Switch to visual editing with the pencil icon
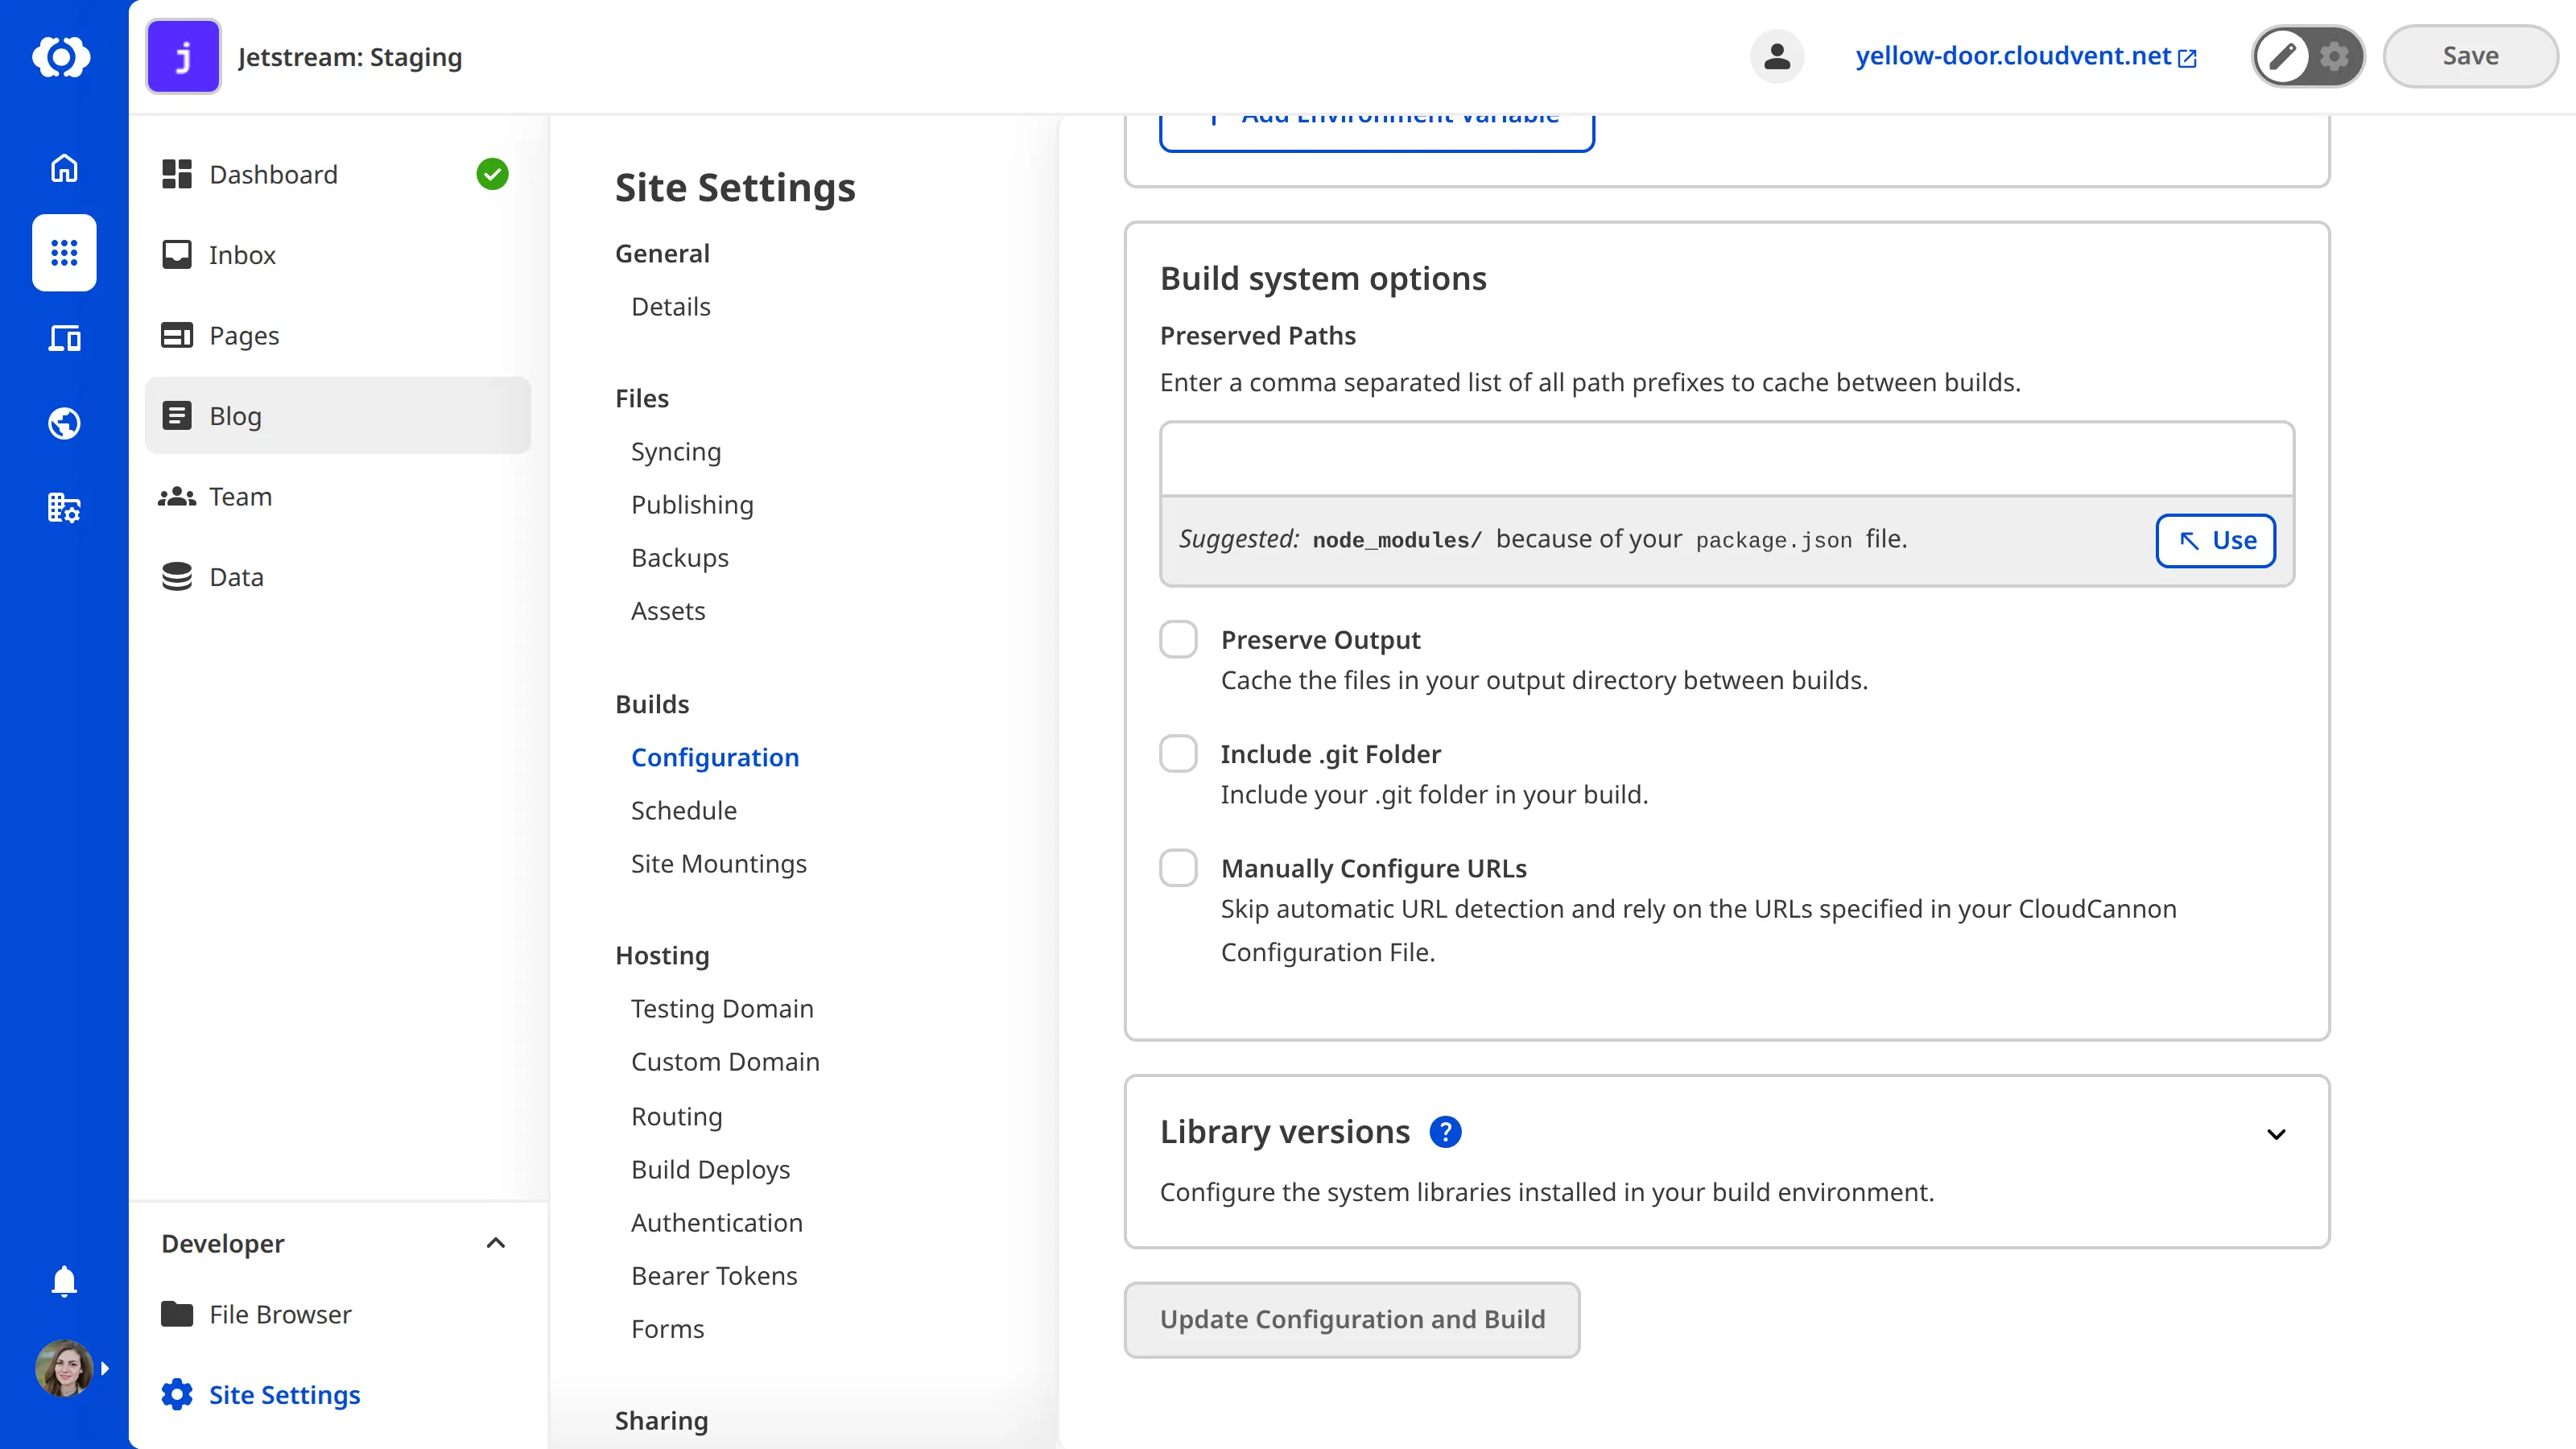2576x1449 pixels. click(2283, 56)
